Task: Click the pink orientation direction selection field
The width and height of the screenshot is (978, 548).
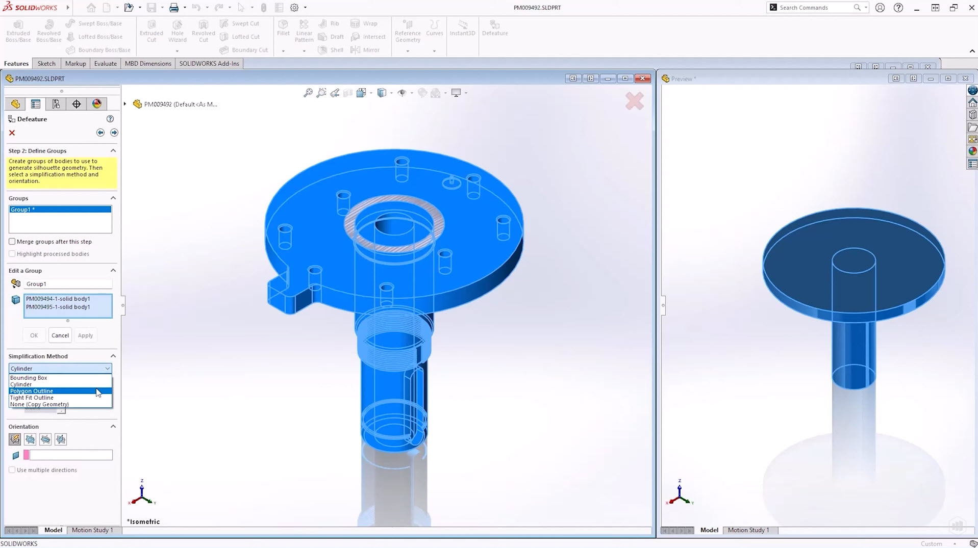Action: tap(70, 455)
